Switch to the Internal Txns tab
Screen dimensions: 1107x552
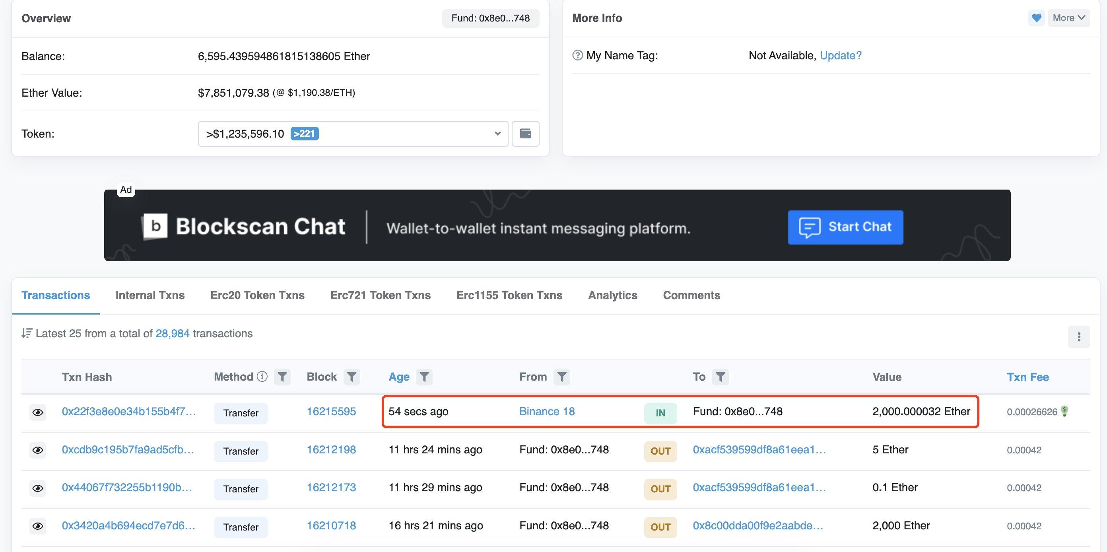[150, 295]
